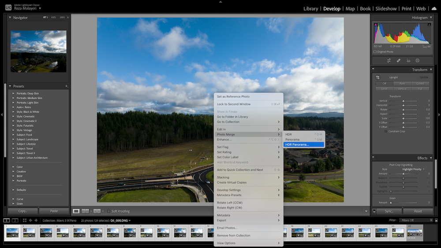The image size is (441, 248).
Task: Select Create Virtual Copies menu item
Action: [x=248, y=182]
